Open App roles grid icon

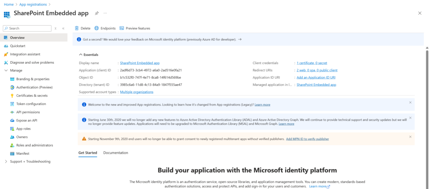[x=12, y=129]
